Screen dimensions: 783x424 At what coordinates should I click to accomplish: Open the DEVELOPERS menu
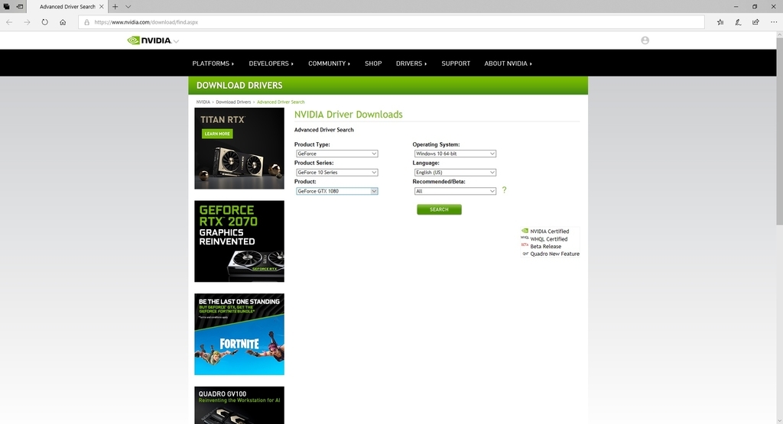tap(271, 63)
